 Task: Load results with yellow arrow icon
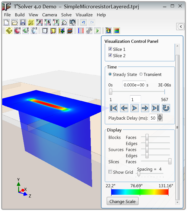click(108, 31)
